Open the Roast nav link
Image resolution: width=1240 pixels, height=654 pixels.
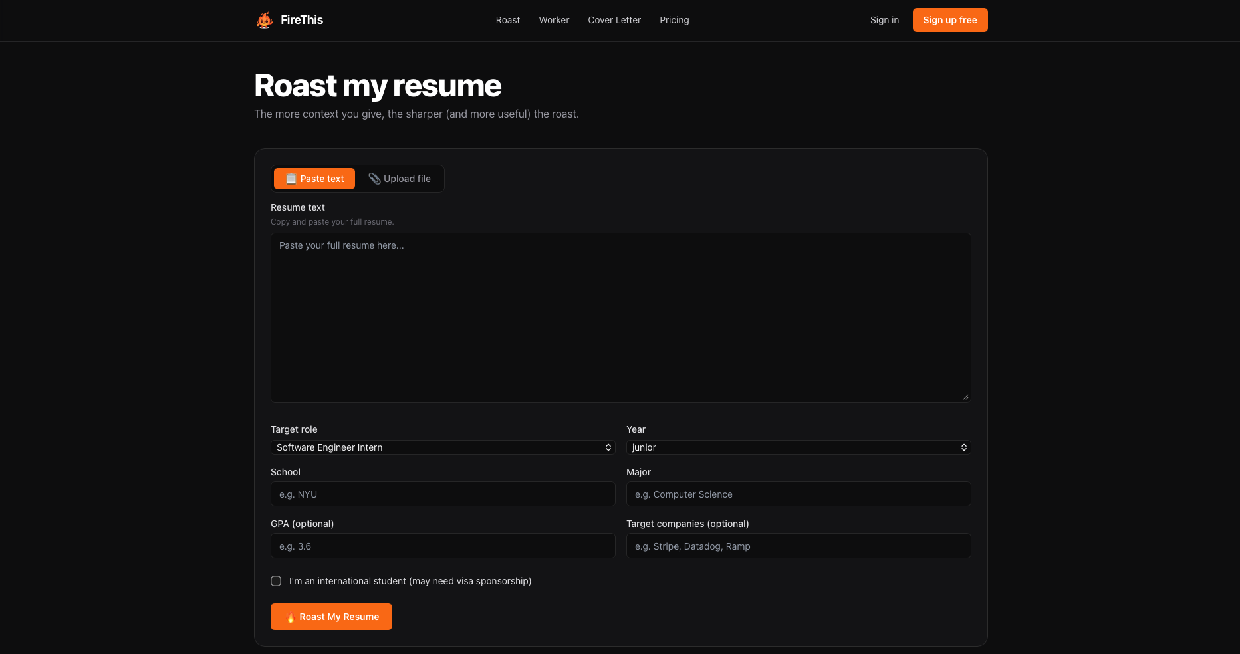pos(508,20)
